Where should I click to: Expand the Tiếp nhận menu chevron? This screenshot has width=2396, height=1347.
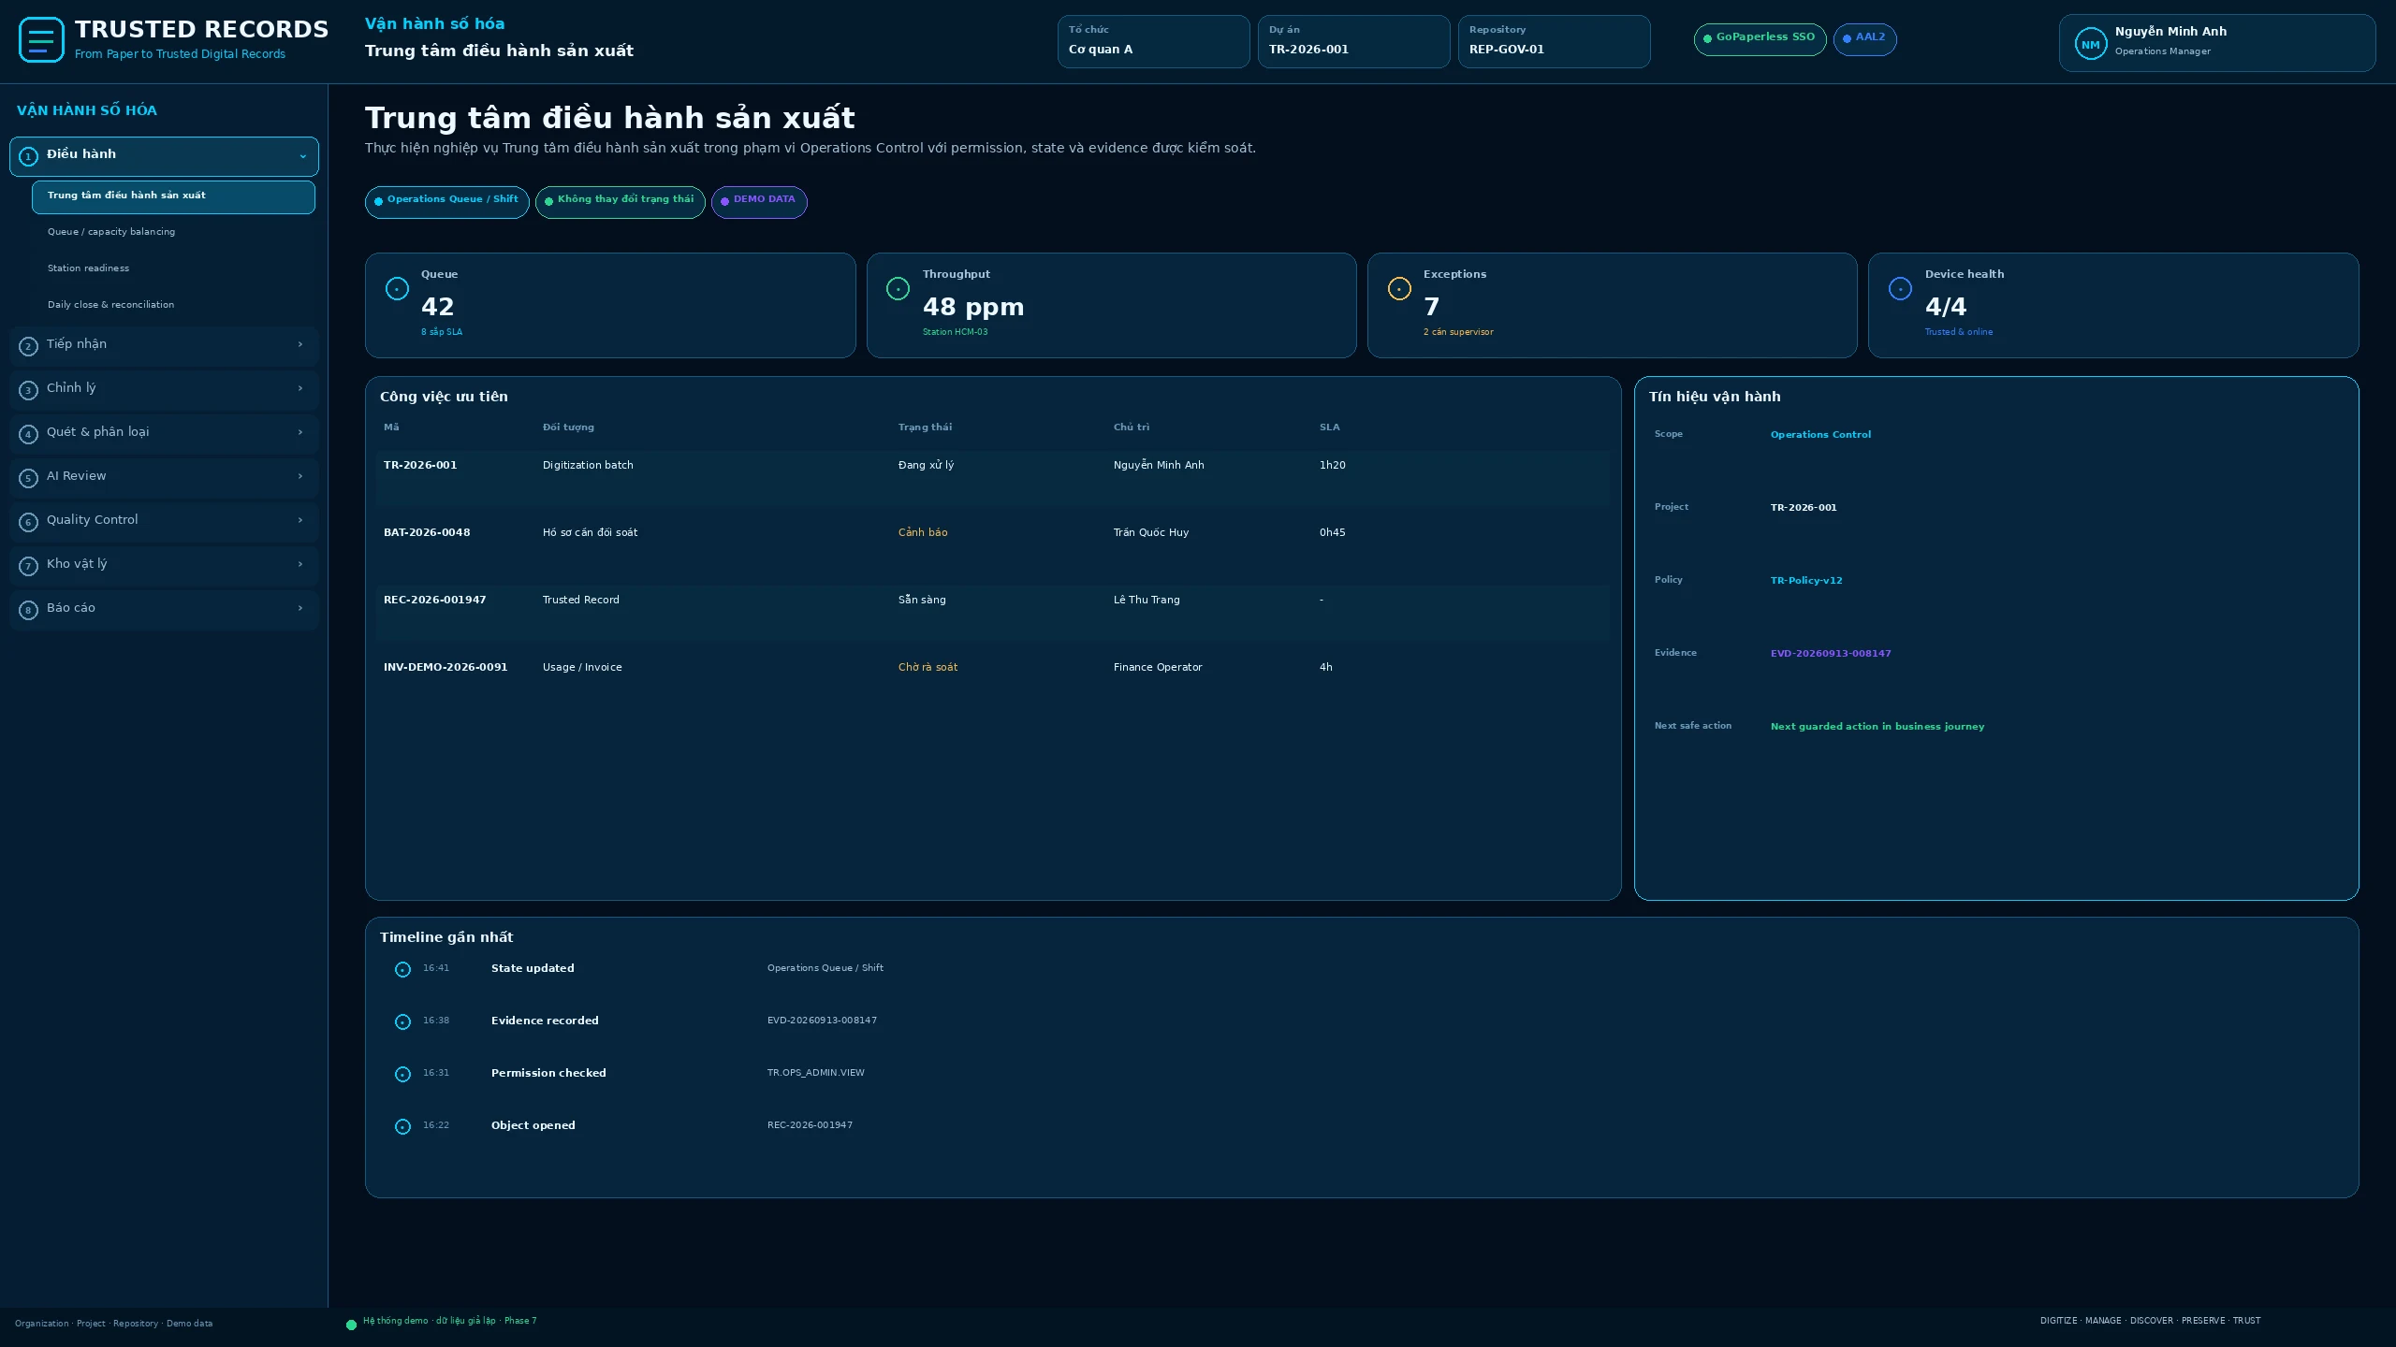tap(300, 344)
